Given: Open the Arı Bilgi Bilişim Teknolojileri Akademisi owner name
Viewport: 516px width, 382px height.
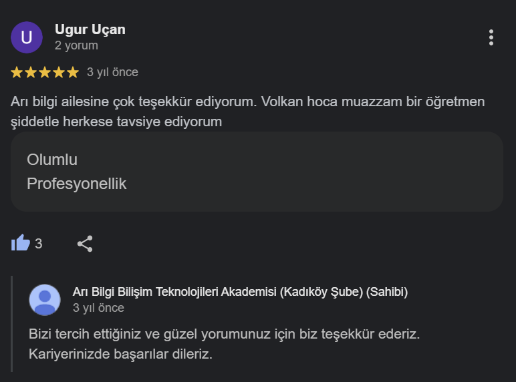Looking at the screenshot, I should (239, 291).
